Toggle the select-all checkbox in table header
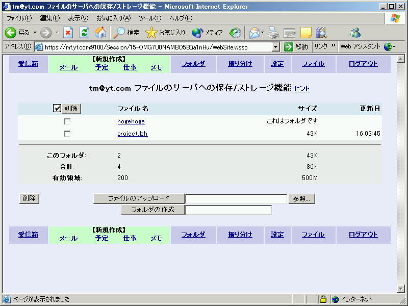408x306 pixels. point(57,109)
